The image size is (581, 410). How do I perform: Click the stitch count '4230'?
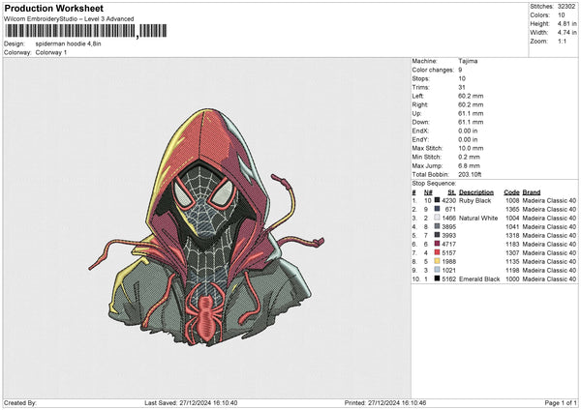pyautogui.click(x=448, y=200)
